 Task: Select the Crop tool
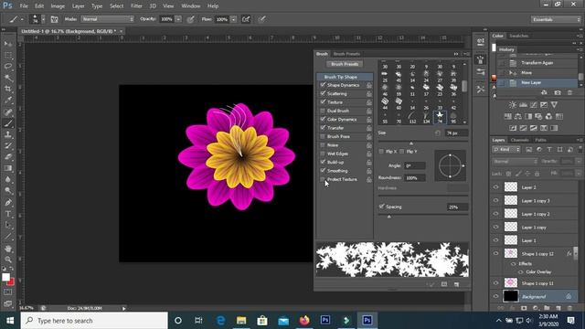coord(8,89)
